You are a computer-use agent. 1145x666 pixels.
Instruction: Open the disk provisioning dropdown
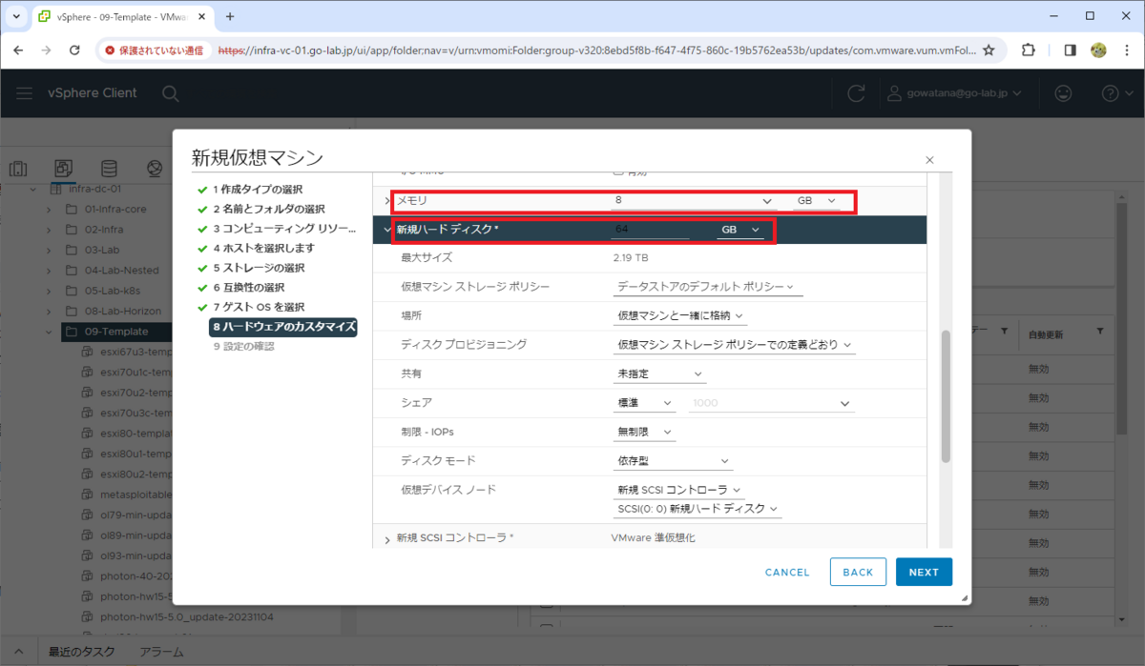734,344
